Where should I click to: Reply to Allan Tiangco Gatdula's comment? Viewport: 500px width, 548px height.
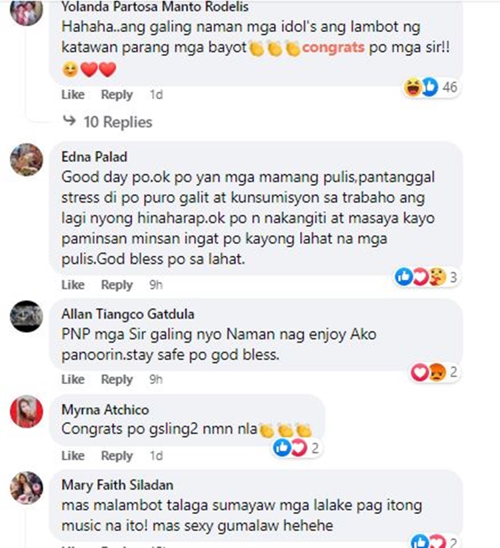(x=117, y=379)
